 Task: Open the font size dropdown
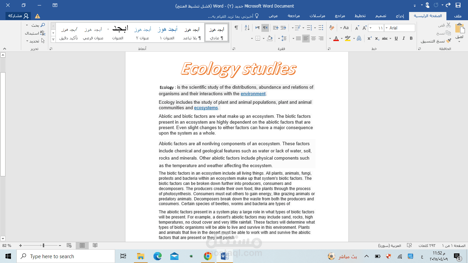coord(371,28)
